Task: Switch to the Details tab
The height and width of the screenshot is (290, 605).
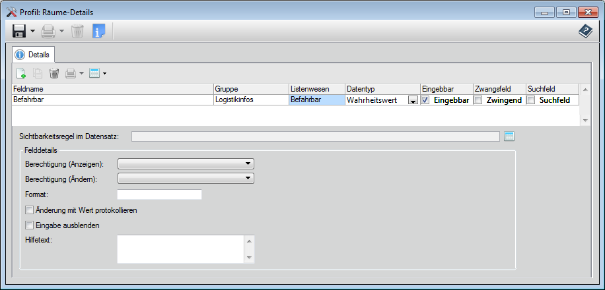Action: click(x=34, y=54)
